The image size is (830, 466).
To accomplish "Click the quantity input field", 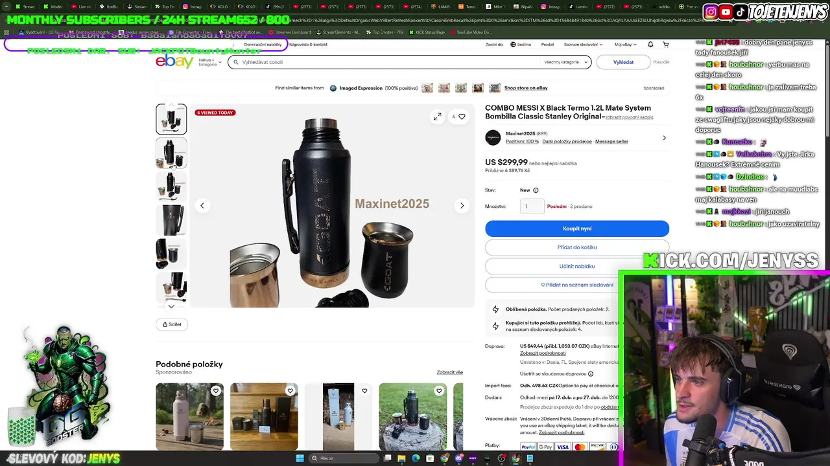I will click(x=532, y=206).
